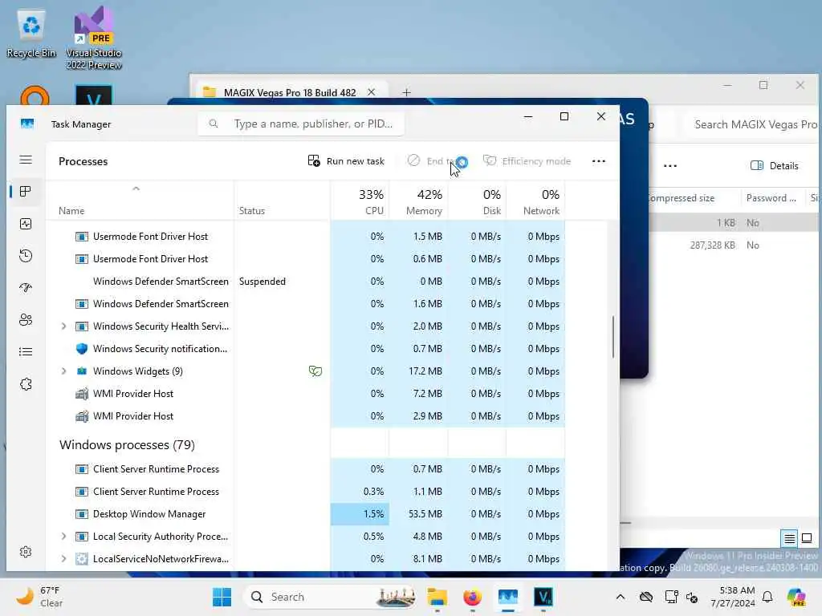This screenshot has width=822, height=616.
Task: Switch Explorer to details list view
Action: click(790, 538)
